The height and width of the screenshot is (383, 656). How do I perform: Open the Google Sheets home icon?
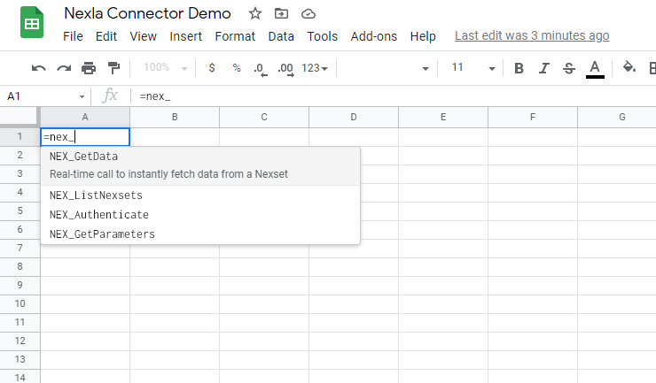[32, 22]
